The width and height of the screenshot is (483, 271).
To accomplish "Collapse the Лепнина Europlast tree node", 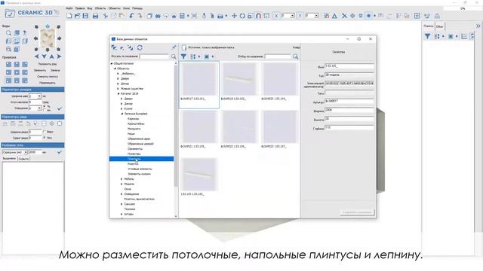I will [122, 114].
